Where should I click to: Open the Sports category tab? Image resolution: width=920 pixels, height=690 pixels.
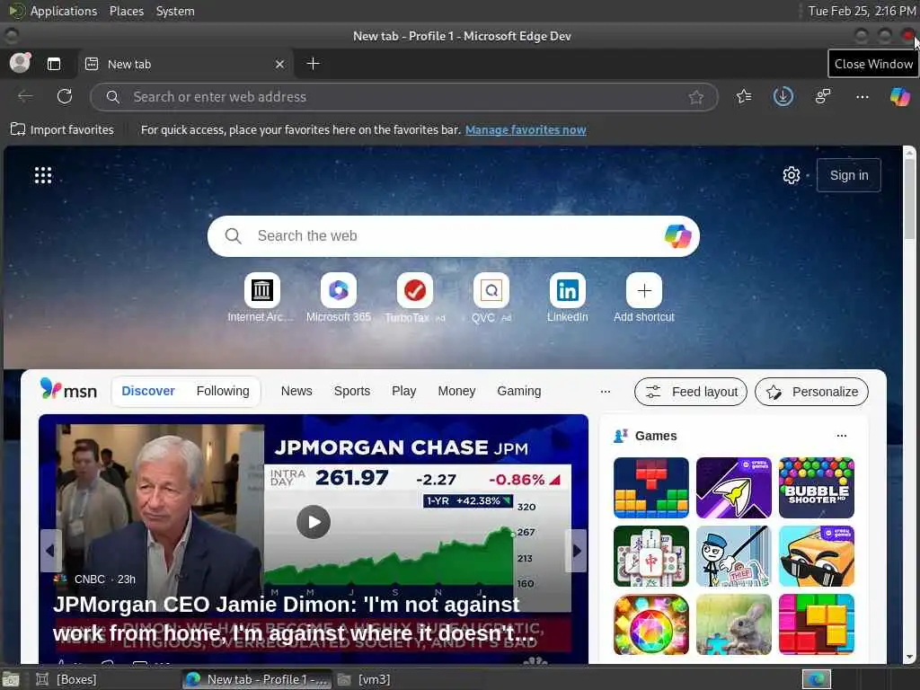tap(352, 391)
